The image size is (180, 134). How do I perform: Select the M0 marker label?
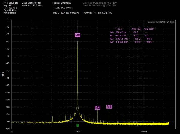click(x=78, y=35)
